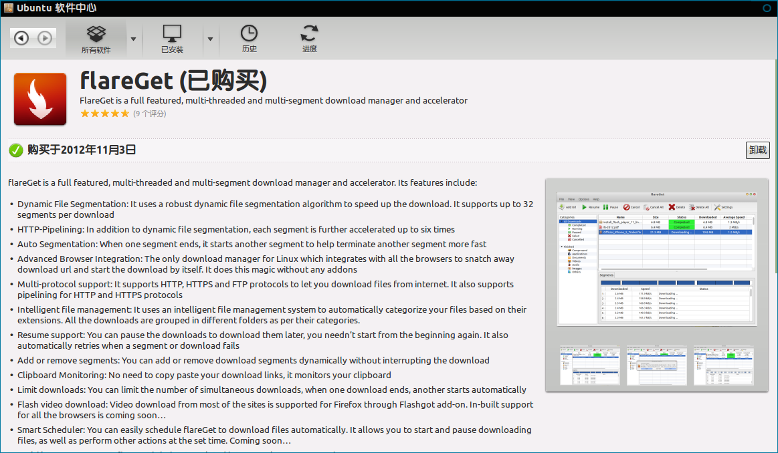Viewport: 778px width, 453px height.
Task: Click the circular indicator in the title bar
Action: pos(767,8)
